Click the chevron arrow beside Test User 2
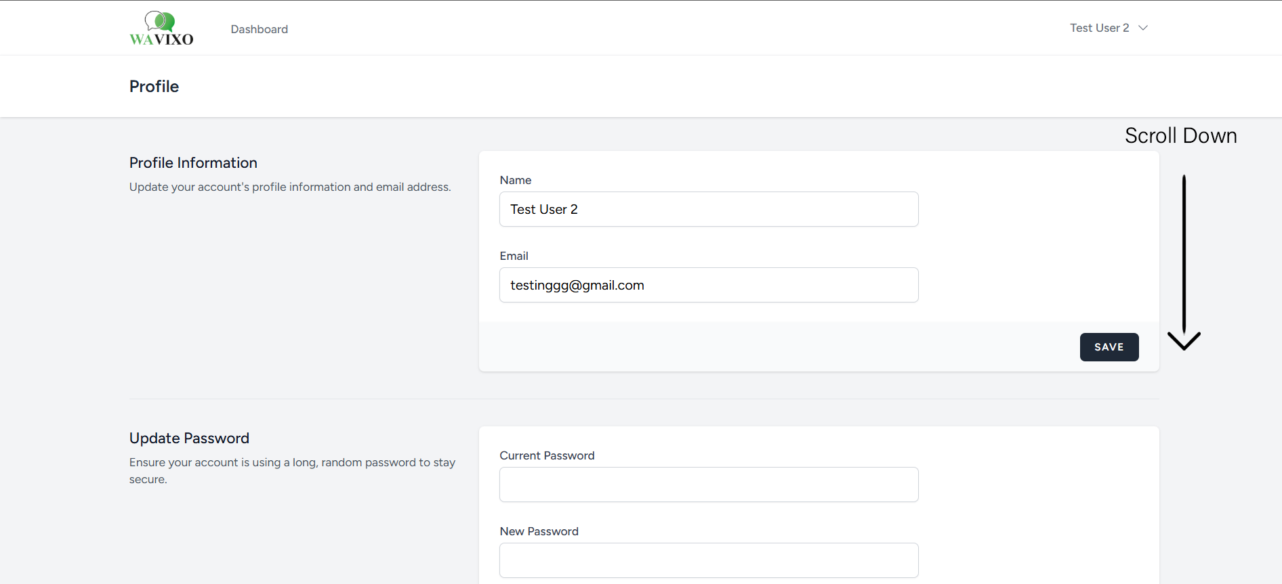 tap(1143, 28)
